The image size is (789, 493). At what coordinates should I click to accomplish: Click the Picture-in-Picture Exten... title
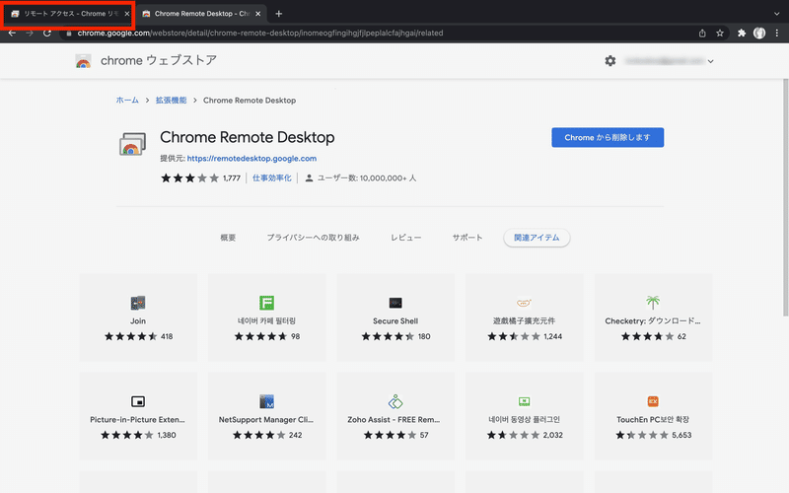point(137,420)
